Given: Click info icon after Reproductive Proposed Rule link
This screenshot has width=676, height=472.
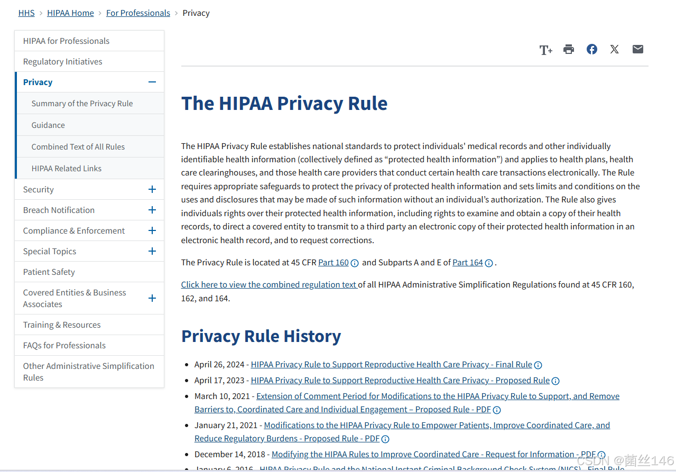Looking at the screenshot, I should pos(555,381).
